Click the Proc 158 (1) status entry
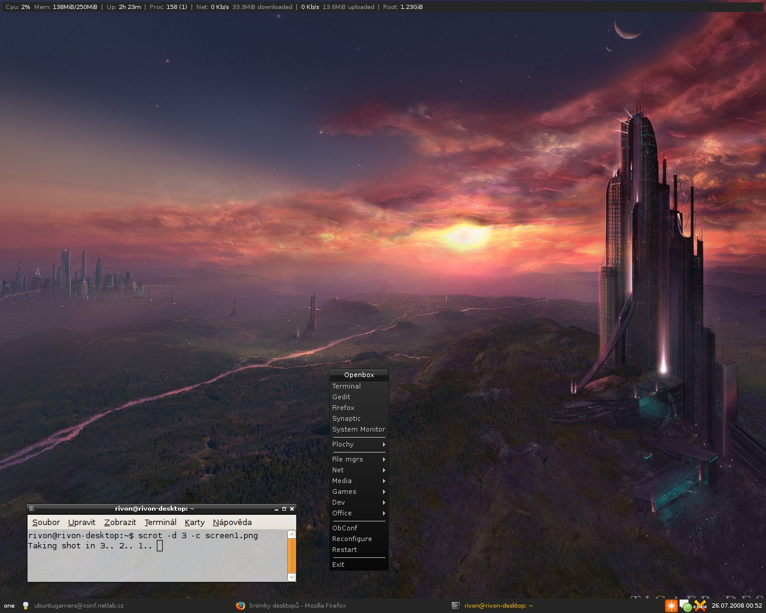 [x=168, y=7]
